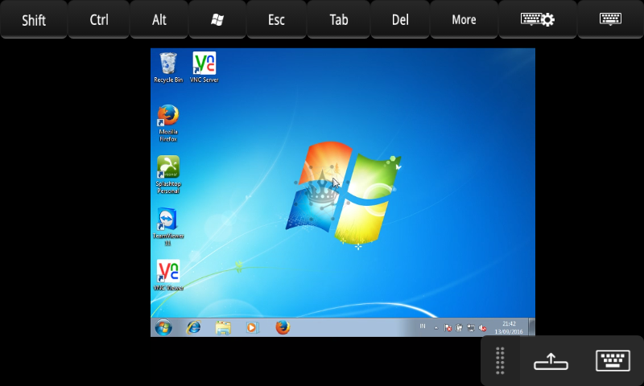The image size is (644, 386).
Task: Open the taskbar clock showing 21:42
Action: 509,327
